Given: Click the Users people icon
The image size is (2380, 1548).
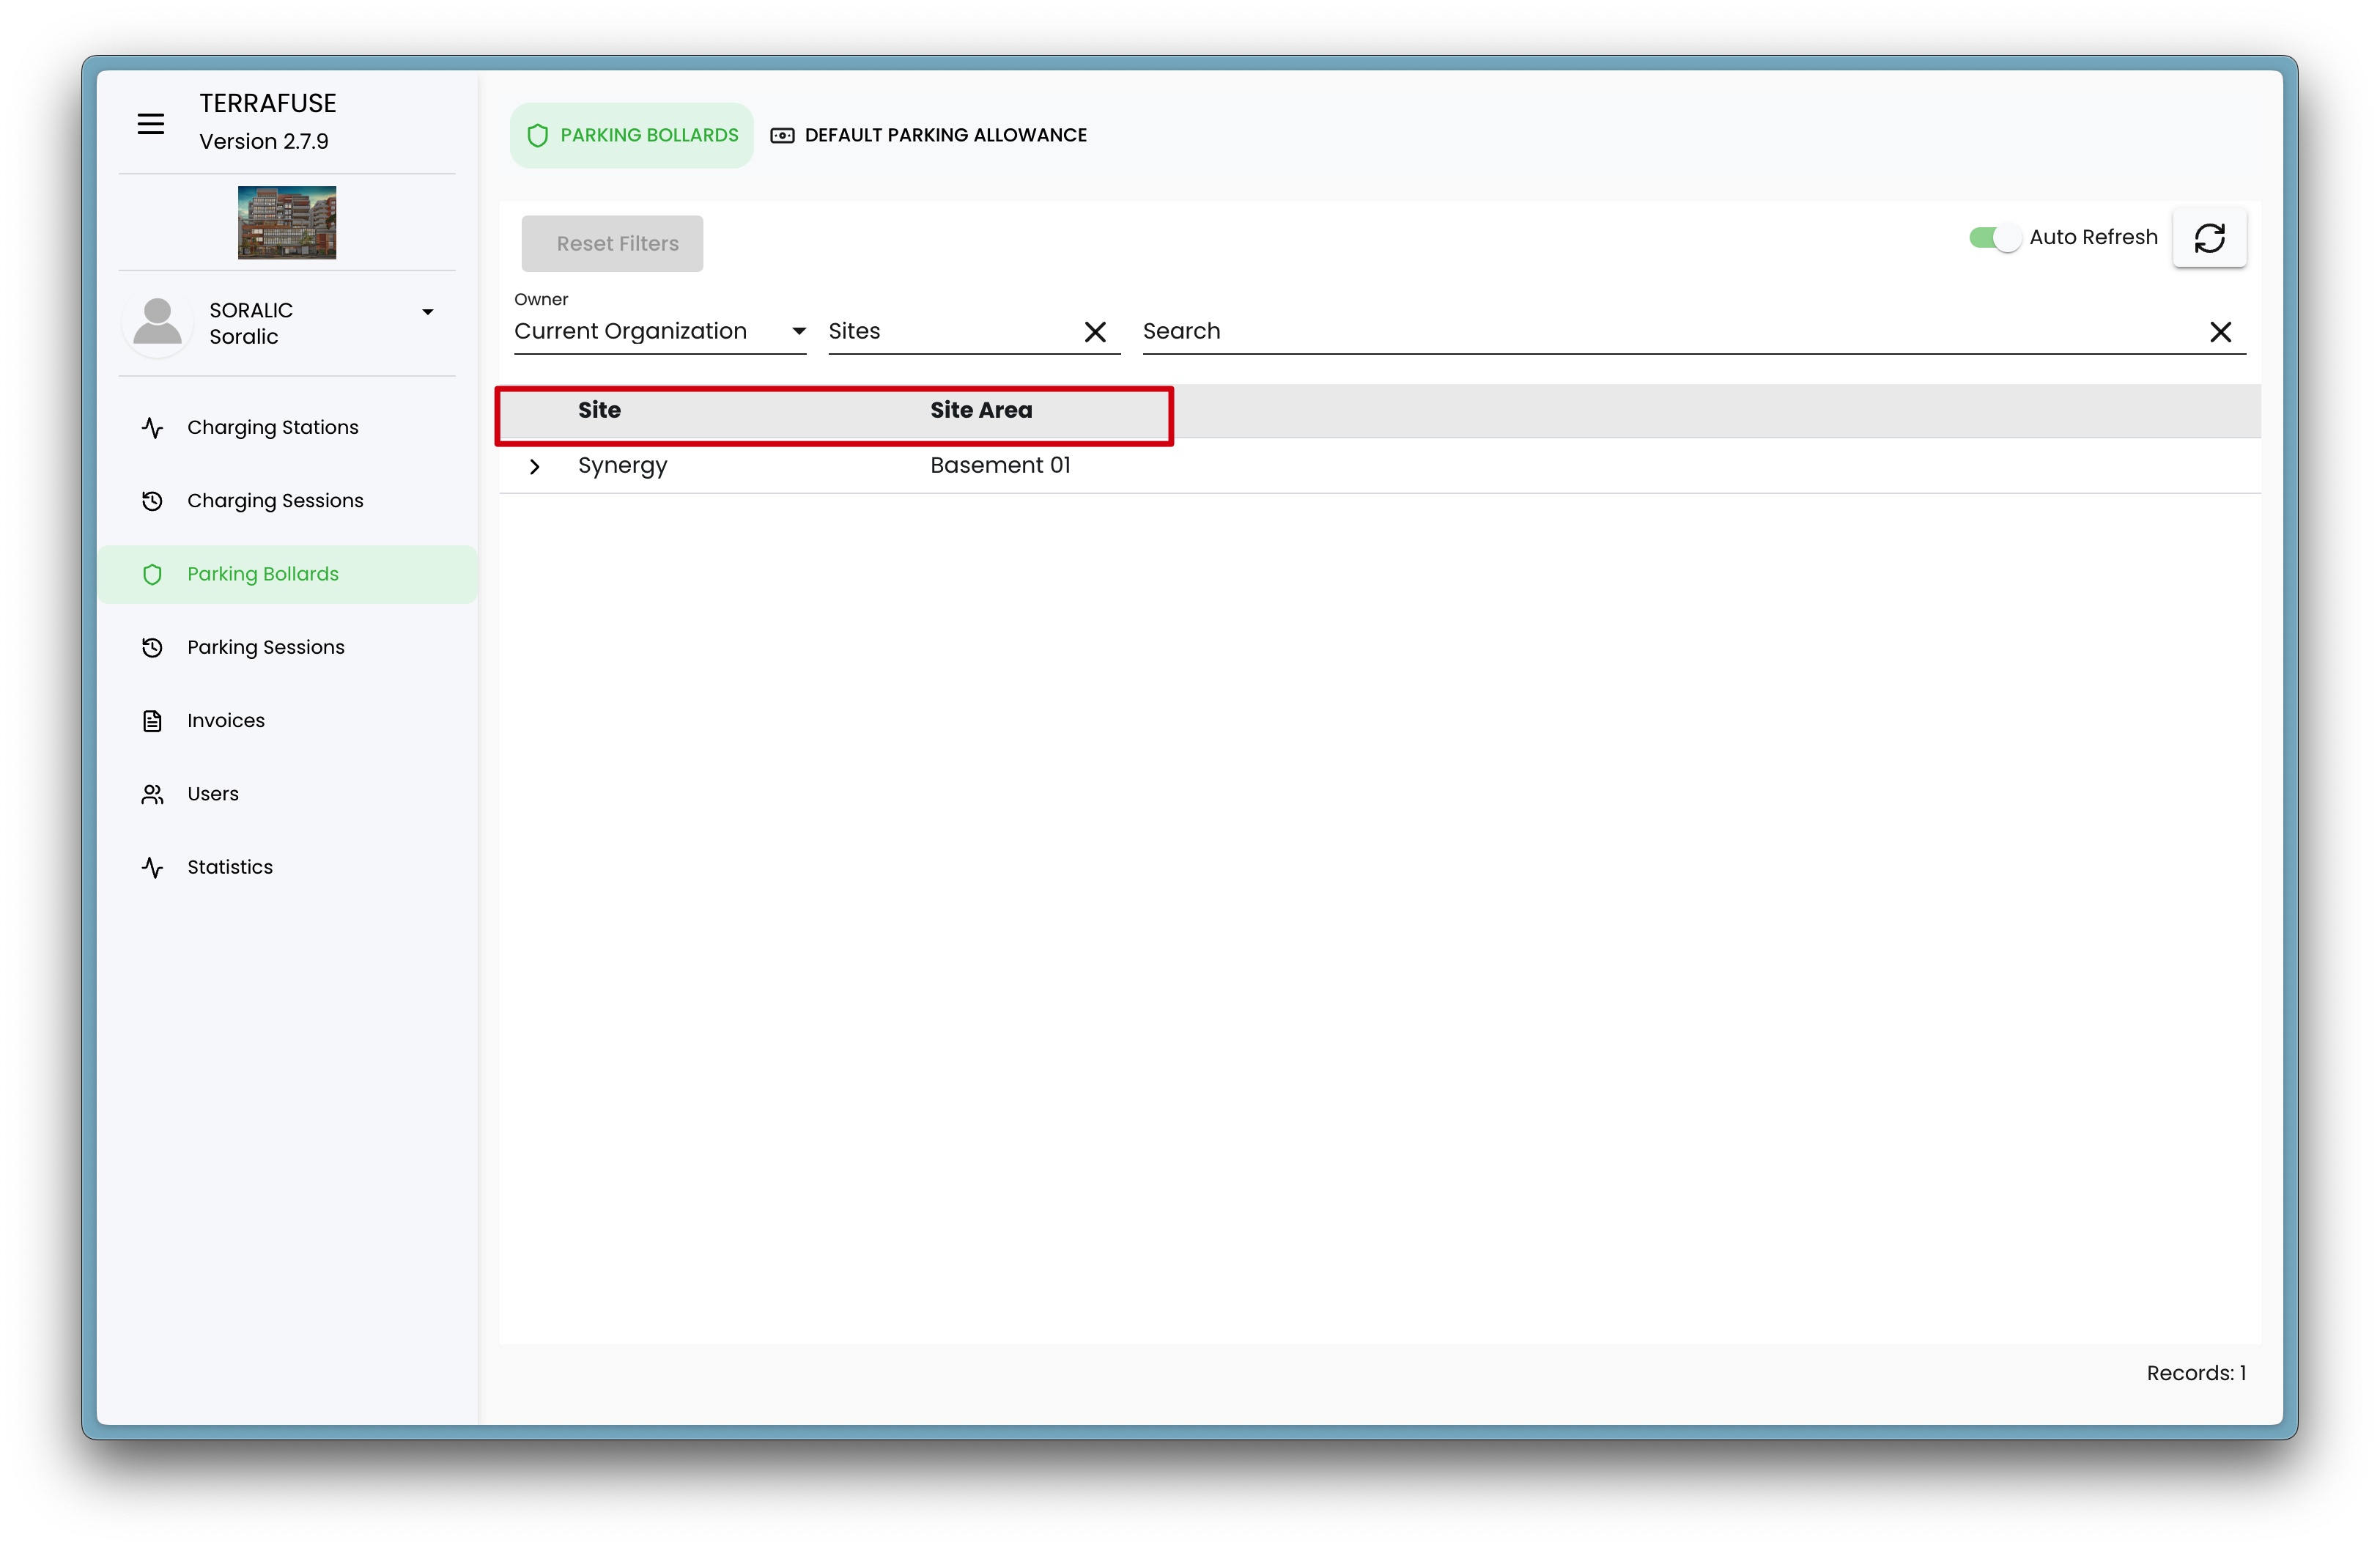Looking at the screenshot, I should click(152, 794).
